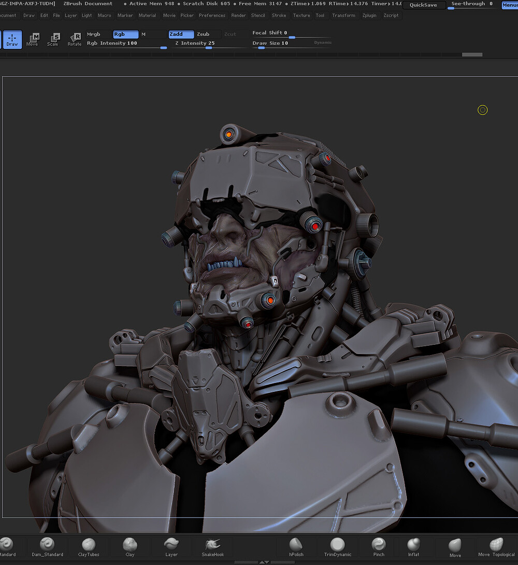Open the Edit menu
The width and height of the screenshot is (518, 565).
click(44, 16)
